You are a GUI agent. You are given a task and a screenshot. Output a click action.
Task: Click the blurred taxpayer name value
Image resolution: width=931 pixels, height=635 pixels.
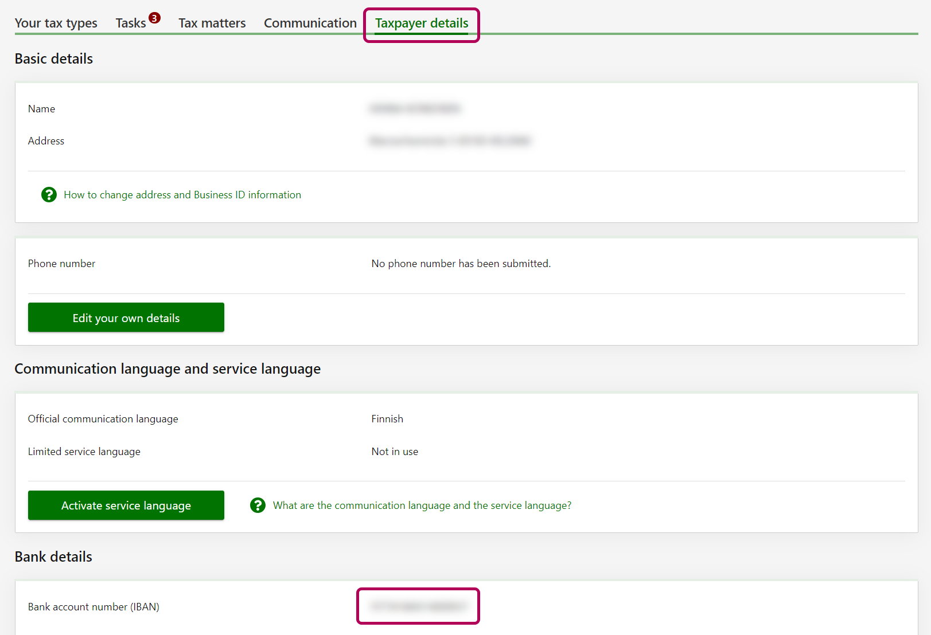point(415,108)
